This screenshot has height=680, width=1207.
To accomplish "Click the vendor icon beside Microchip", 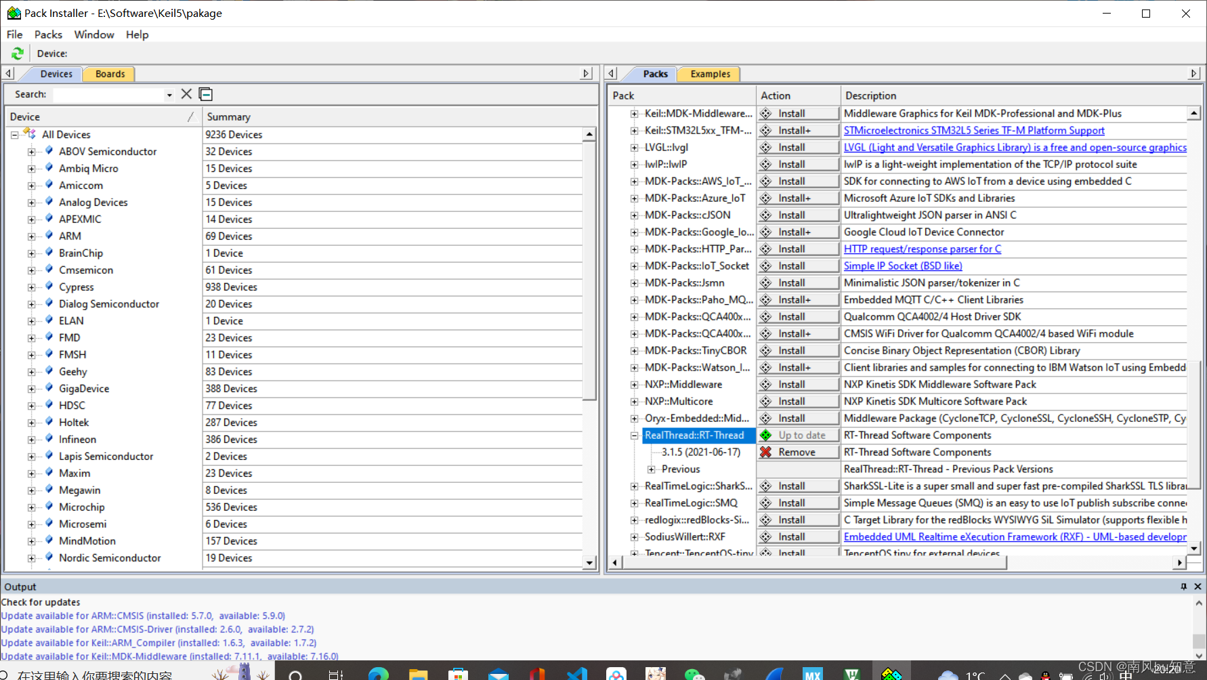I will pyautogui.click(x=49, y=507).
